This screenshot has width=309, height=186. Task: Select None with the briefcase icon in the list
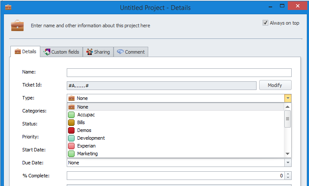[x=82, y=107]
